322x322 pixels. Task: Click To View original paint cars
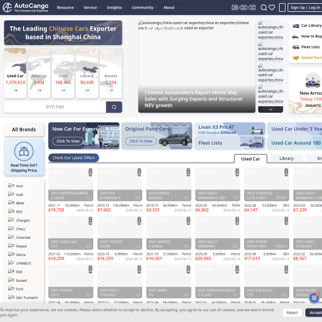pos(141,141)
